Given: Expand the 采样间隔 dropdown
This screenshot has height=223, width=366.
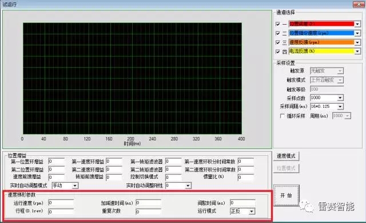Looking at the screenshot, I should 340,107.
